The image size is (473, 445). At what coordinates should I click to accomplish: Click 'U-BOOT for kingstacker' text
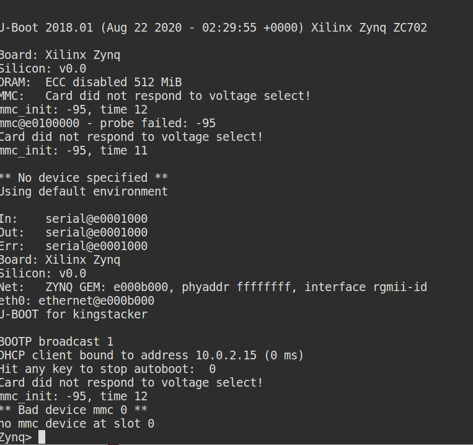pyautogui.click(x=74, y=314)
